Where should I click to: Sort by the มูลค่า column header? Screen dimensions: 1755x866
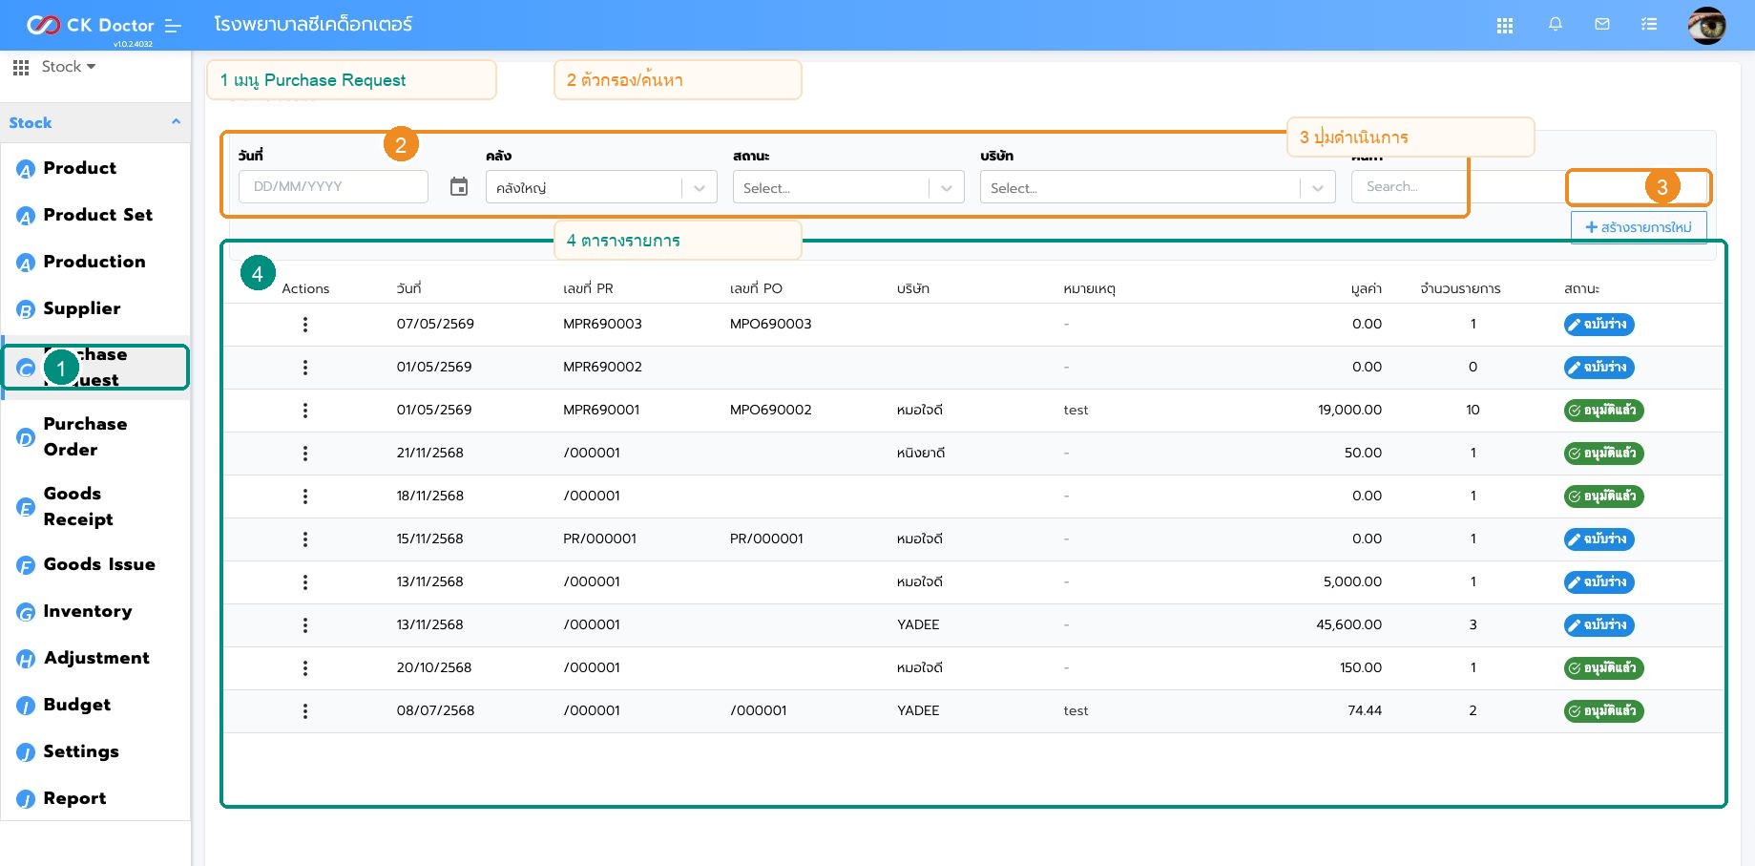[1366, 288]
